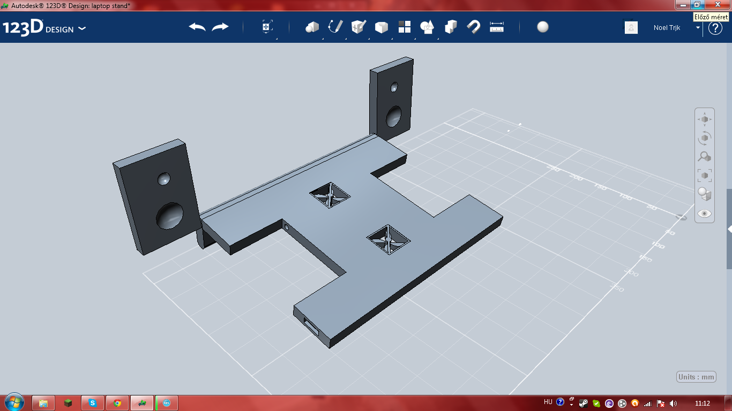Undo the last action with the left arrow
Screen dimensions: 732x411
coord(197,27)
